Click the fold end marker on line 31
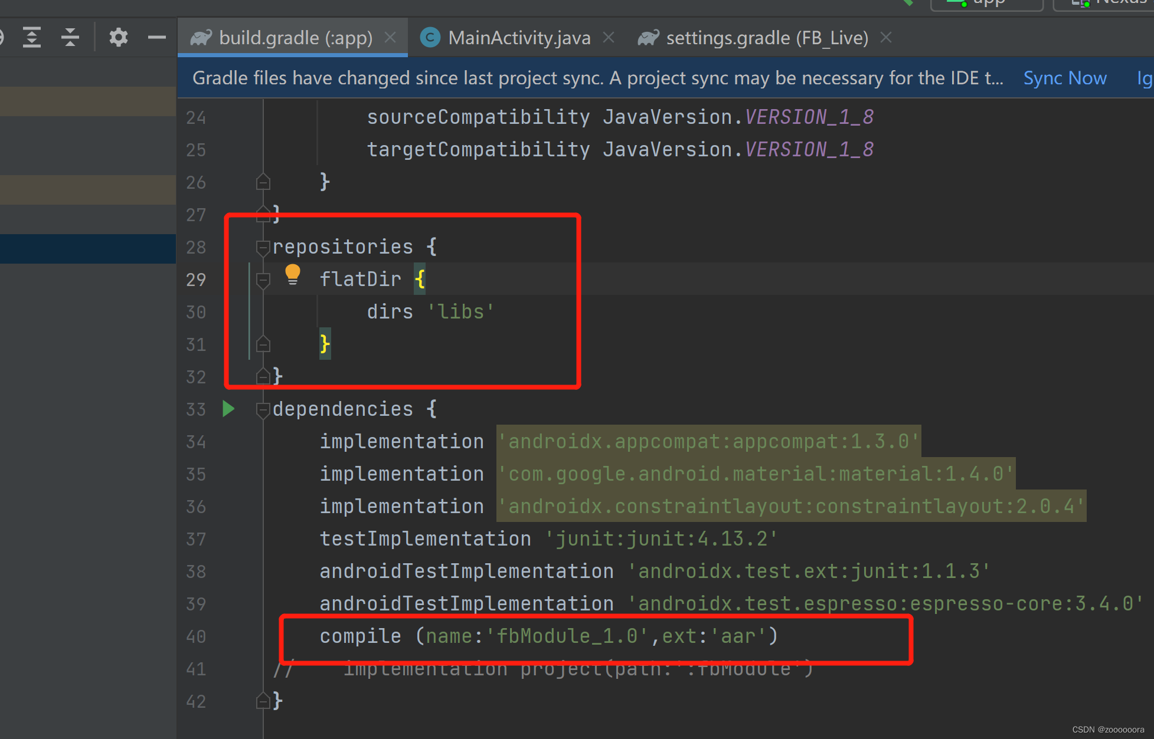 point(263,344)
